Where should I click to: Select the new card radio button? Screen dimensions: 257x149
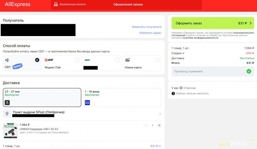coord(157,60)
